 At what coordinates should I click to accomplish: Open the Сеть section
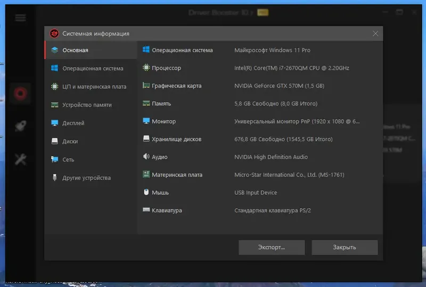pos(91,159)
